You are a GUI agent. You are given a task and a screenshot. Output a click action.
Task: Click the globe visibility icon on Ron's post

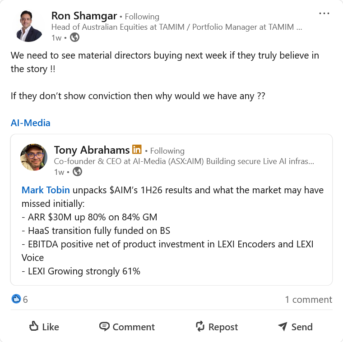(75, 37)
